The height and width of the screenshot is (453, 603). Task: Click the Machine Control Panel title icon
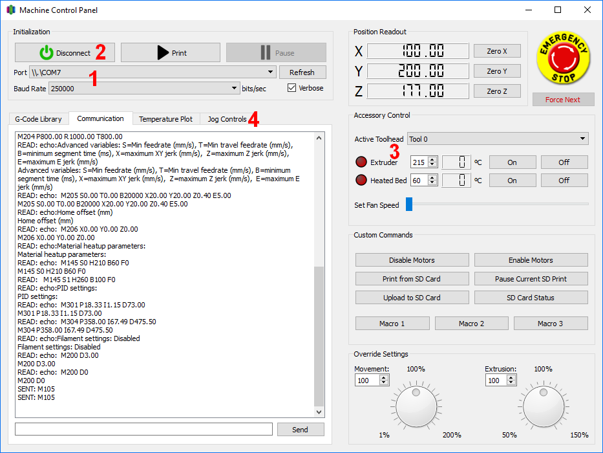coord(10,10)
